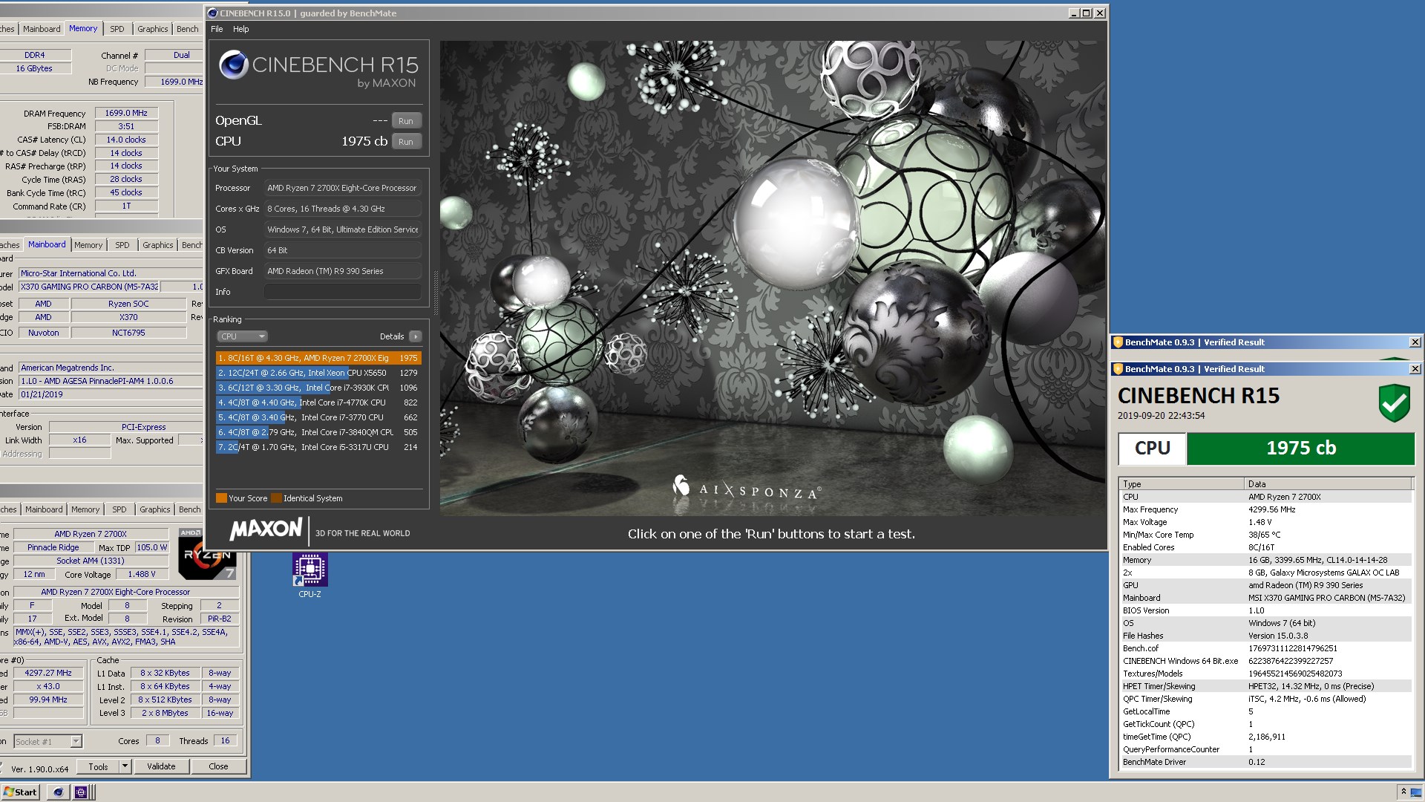Click Validate in CPU-Z
1425x802 pixels.
coord(161,766)
